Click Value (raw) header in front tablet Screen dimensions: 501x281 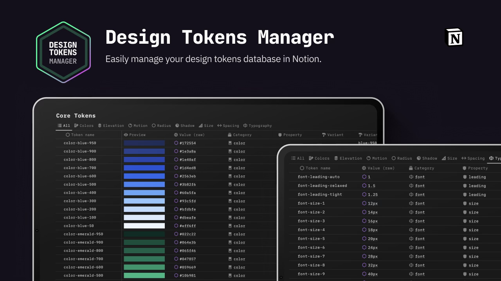[x=378, y=168]
